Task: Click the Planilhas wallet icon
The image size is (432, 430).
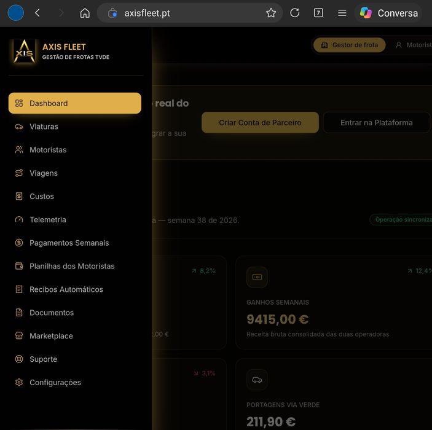Action: 19,266
